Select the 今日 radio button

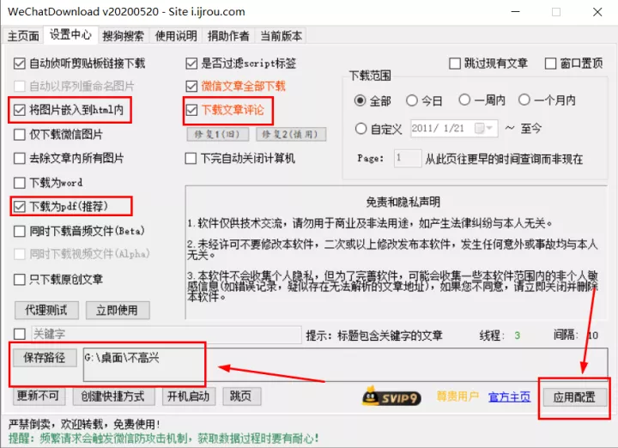(412, 100)
